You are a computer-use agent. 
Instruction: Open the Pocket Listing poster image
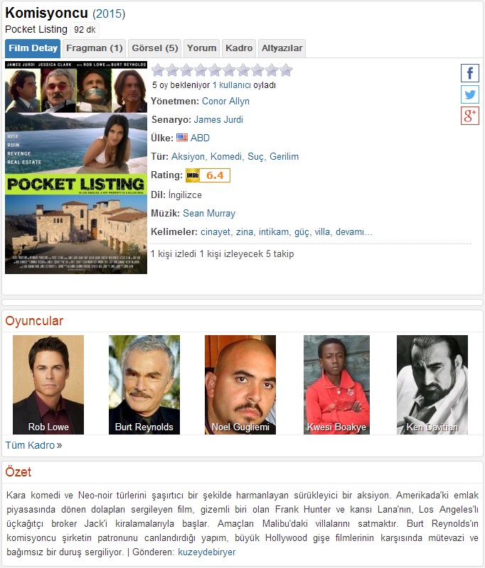pos(76,168)
